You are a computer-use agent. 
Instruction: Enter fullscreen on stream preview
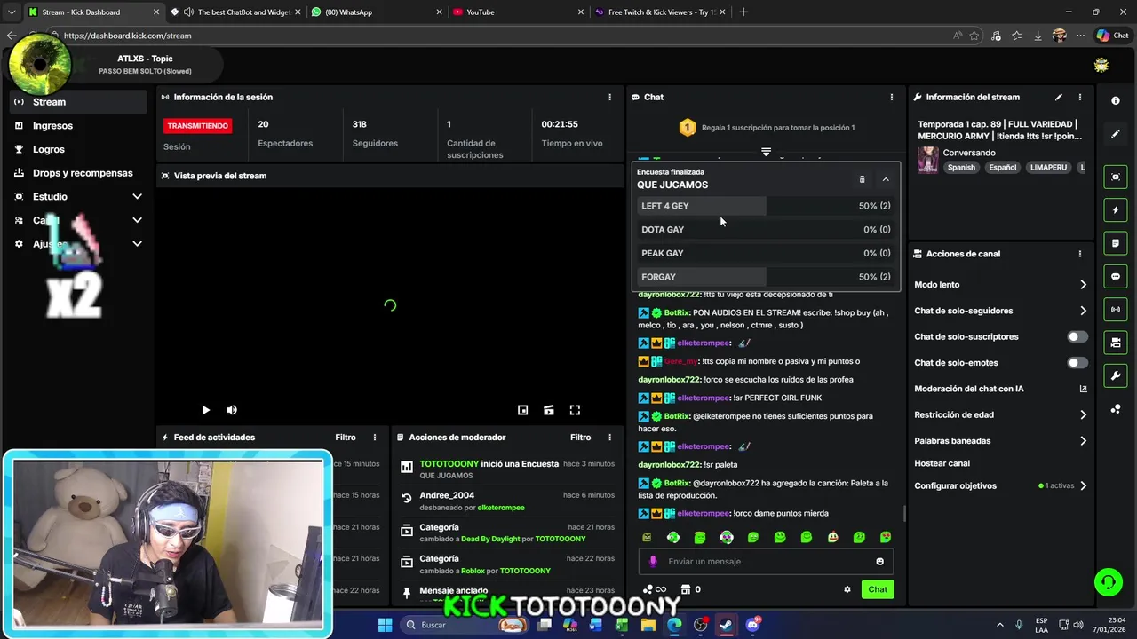click(575, 410)
